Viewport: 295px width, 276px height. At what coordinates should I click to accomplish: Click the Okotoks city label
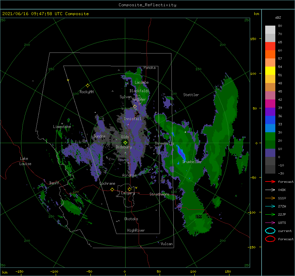click(x=131, y=219)
